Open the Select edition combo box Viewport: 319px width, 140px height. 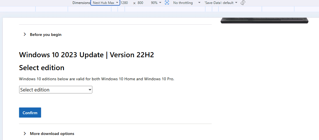55,90
